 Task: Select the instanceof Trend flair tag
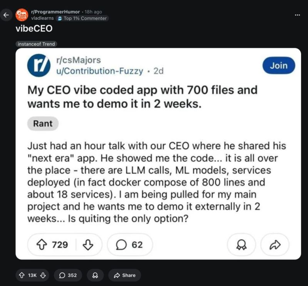pyautogui.click(x=37, y=44)
